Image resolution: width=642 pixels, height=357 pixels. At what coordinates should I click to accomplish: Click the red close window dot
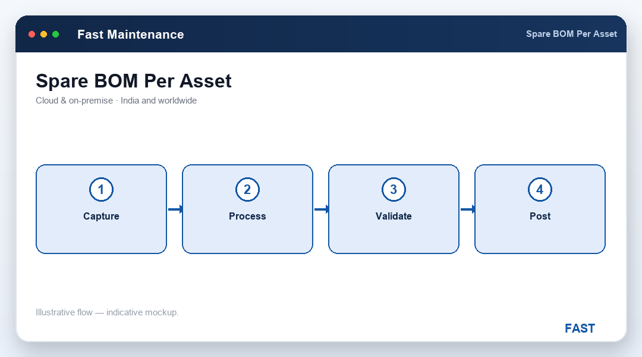(x=32, y=34)
